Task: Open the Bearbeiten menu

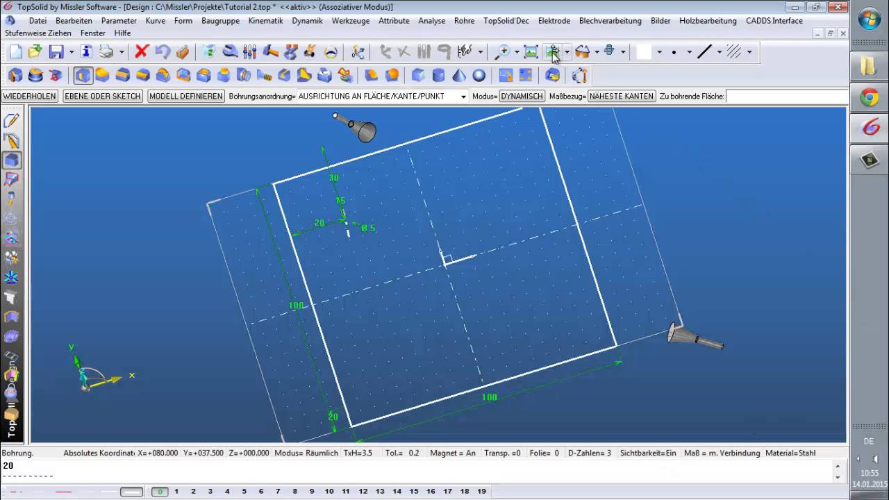Action: pos(74,21)
